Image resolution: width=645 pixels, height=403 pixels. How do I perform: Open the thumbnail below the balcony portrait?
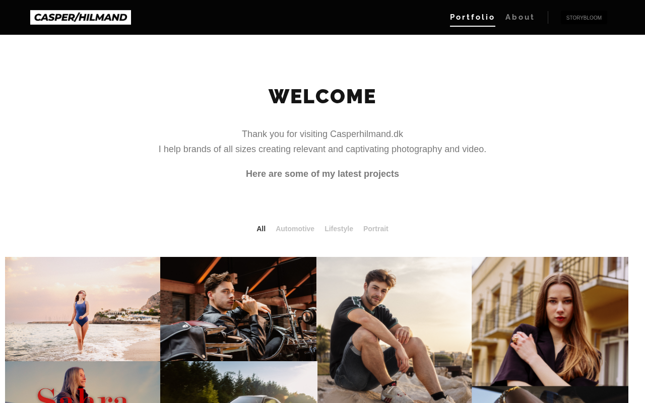coord(550,395)
